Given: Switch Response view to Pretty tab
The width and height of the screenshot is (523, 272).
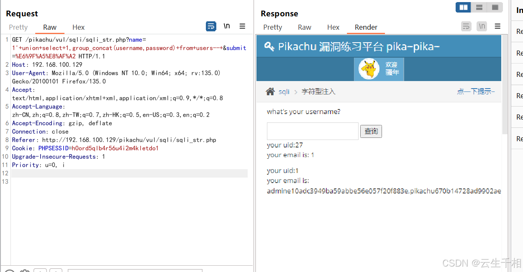Looking at the screenshot, I should click(x=273, y=27).
